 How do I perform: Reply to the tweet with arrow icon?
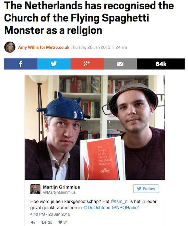tap(33, 222)
